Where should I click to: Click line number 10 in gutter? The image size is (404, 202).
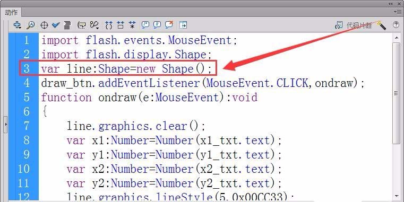(x=24, y=169)
